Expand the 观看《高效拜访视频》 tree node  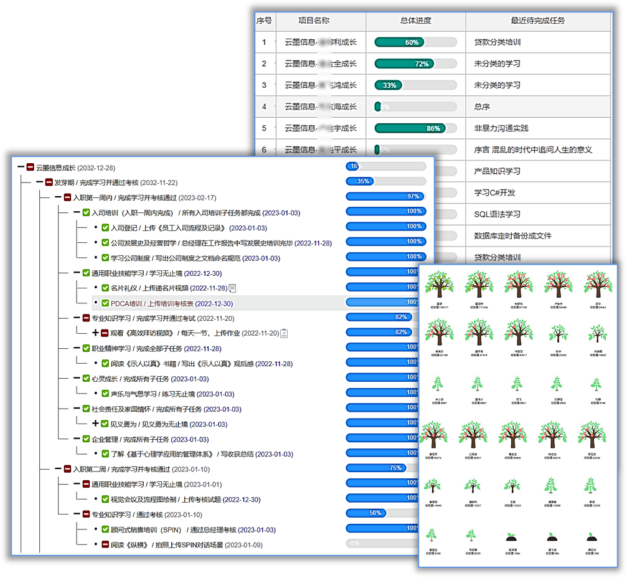pyautogui.click(x=95, y=333)
